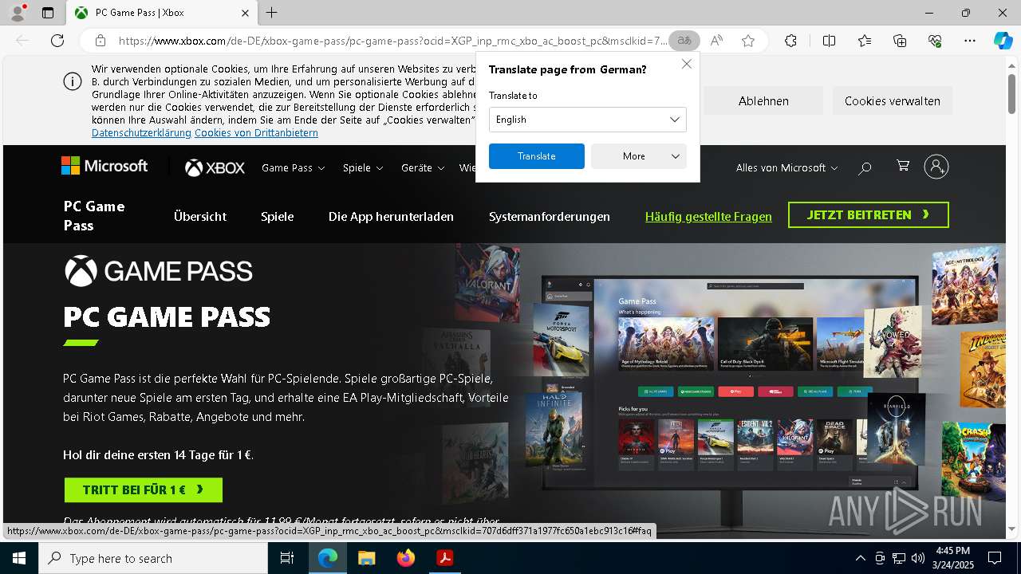Open Die App herunterladen tab
The width and height of the screenshot is (1021, 574).
pos(391,217)
